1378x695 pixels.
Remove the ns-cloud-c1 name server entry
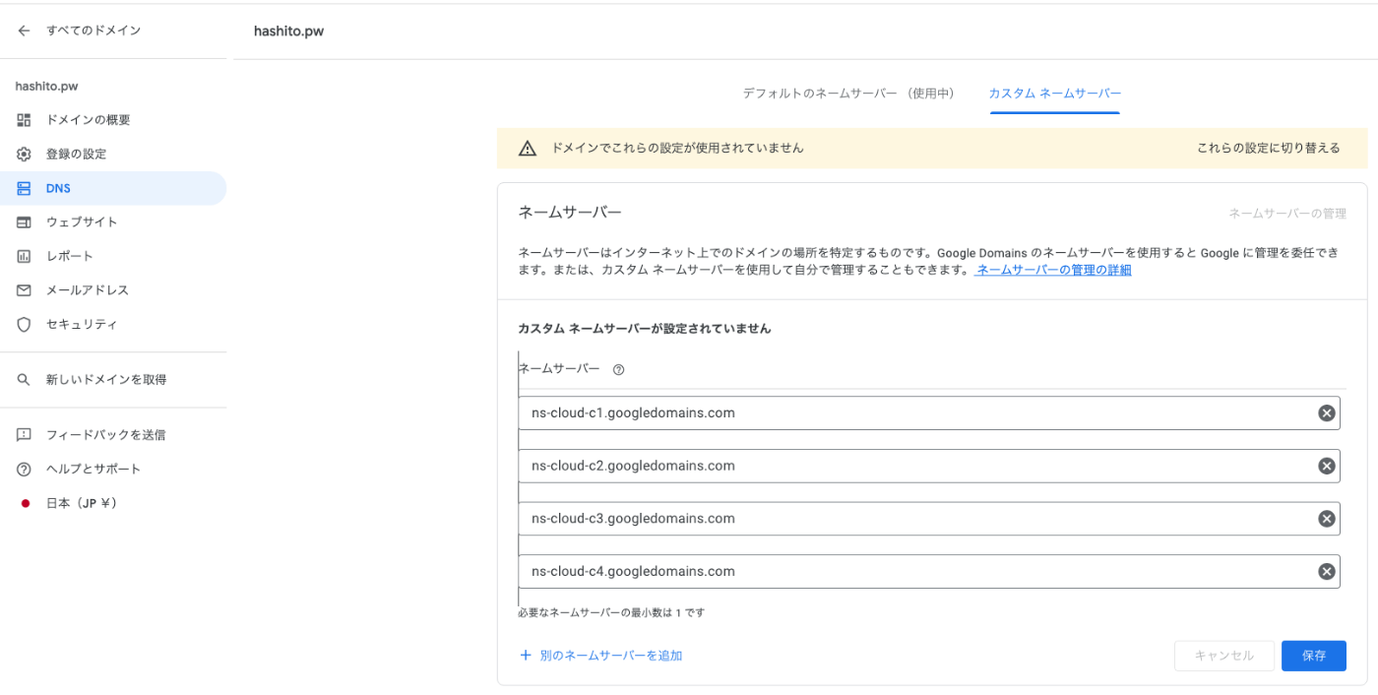(x=1326, y=413)
